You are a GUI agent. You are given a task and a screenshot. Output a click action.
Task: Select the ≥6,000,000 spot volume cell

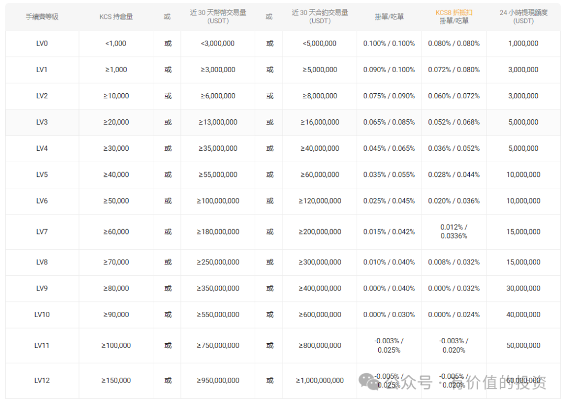(218, 96)
